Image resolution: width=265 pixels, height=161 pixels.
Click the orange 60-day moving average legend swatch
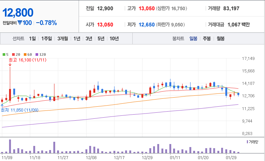[x=25, y=54]
